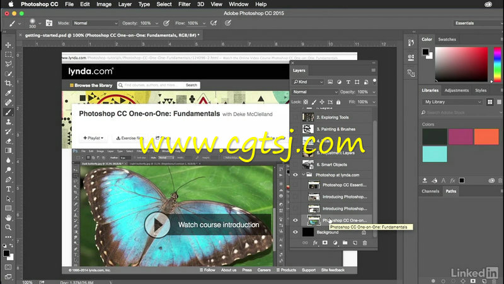
Task: Open the Essentials workspace dropdown
Action: tap(478, 23)
